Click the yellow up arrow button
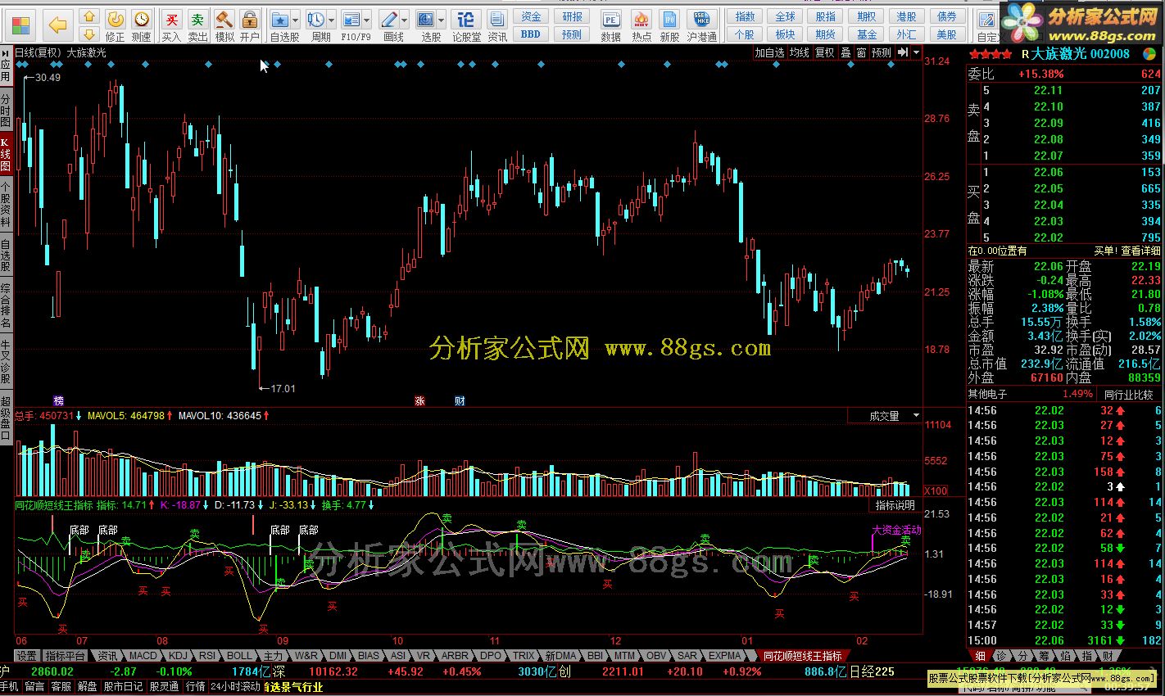The width and height of the screenshot is (1165, 696). tap(90, 17)
